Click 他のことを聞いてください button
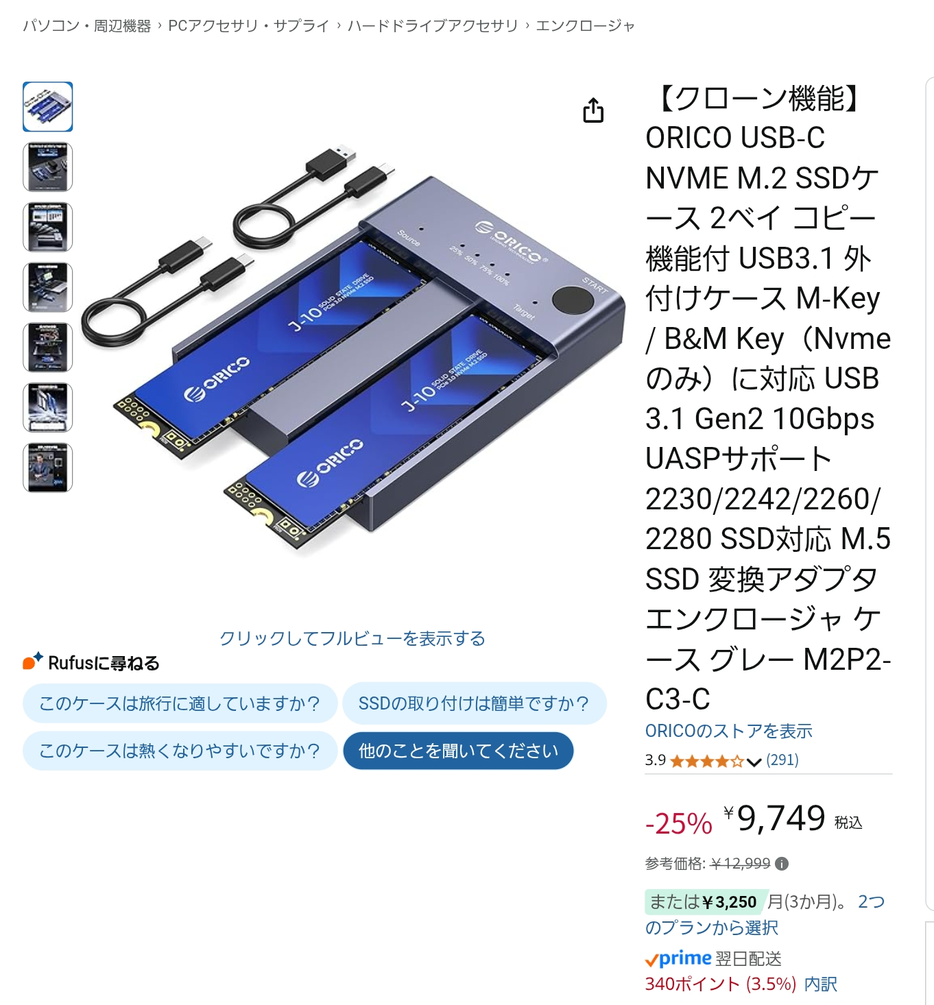 458,751
